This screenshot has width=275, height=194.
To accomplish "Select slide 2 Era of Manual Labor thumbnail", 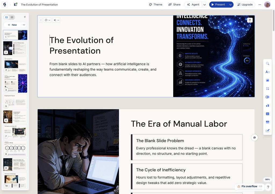I will point(15,48).
